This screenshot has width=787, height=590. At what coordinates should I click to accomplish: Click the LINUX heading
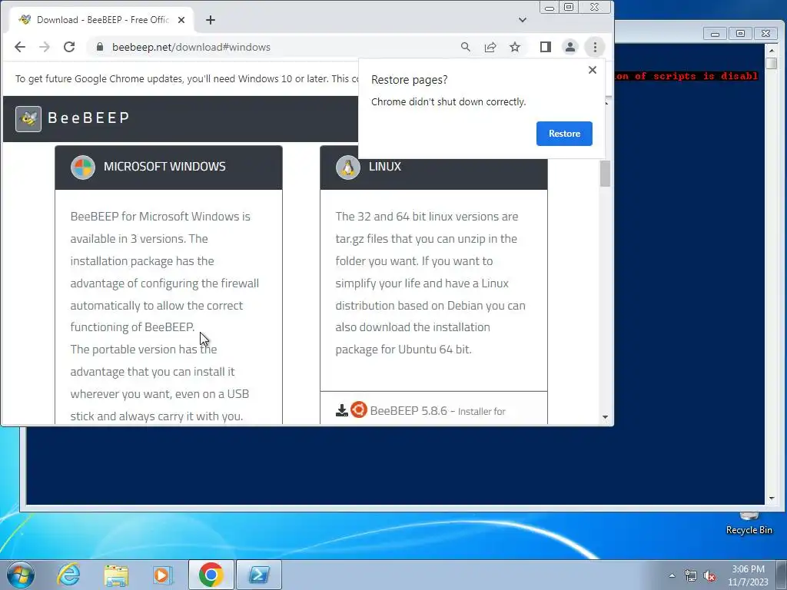pos(385,167)
